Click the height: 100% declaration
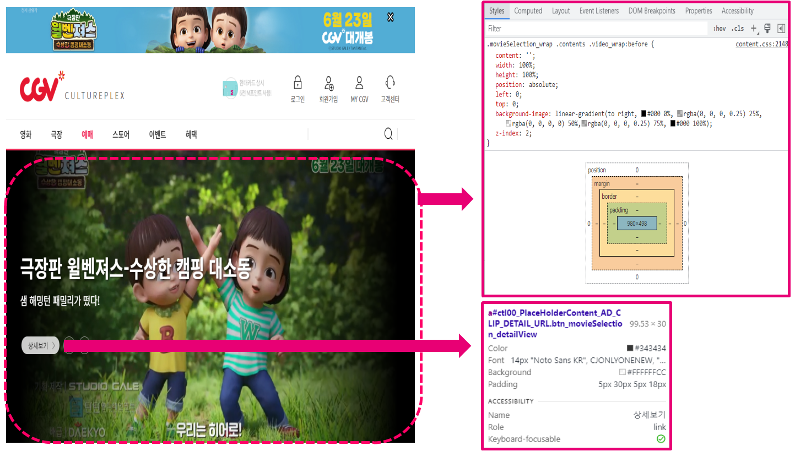Image resolution: width=806 pixels, height=451 pixels. tap(517, 75)
